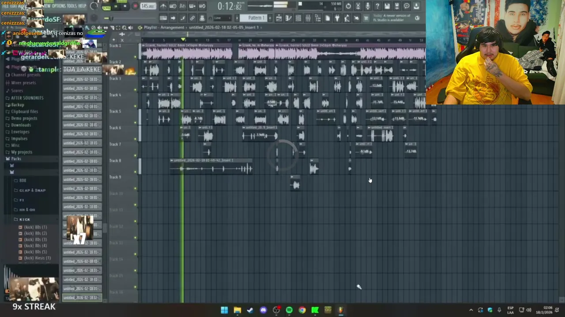
Task: Add a new pattern with plus
Action: point(270,18)
